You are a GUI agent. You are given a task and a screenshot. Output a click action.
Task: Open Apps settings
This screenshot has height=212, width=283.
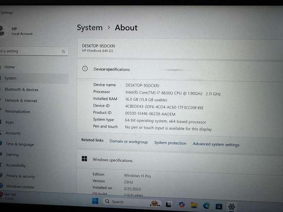tap(10, 122)
